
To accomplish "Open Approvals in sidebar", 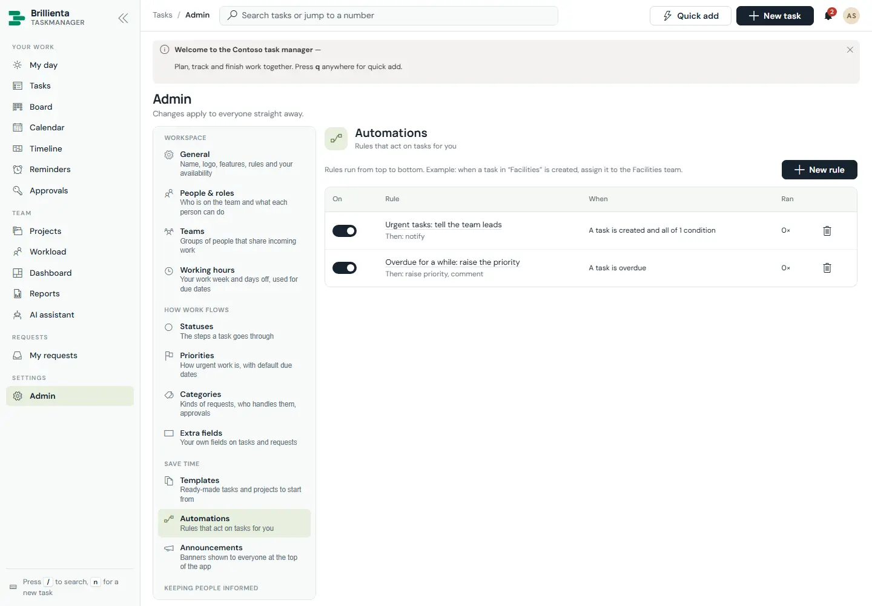I will tap(70, 190).
